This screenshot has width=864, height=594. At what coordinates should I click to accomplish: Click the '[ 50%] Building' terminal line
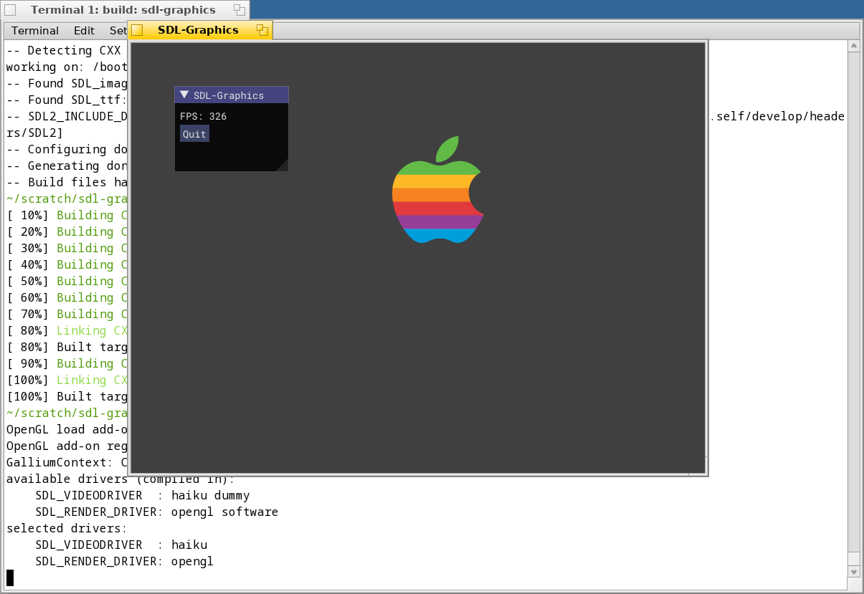tap(67, 281)
